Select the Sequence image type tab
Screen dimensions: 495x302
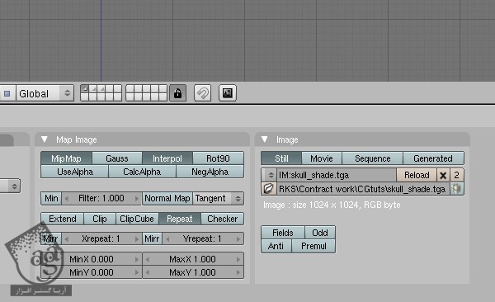[373, 158]
